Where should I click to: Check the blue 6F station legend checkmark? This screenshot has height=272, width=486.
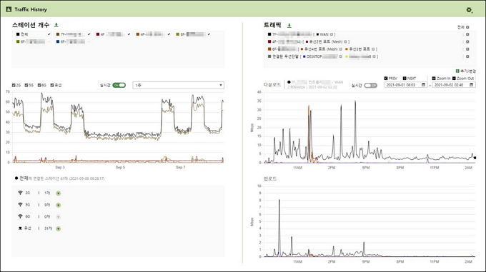pos(89,42)
